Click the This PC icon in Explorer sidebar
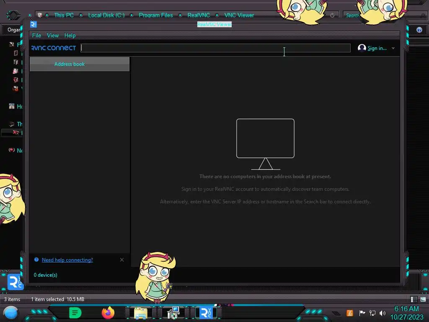The width and height of the screenshot is (429, 322). tap(11, 124)
